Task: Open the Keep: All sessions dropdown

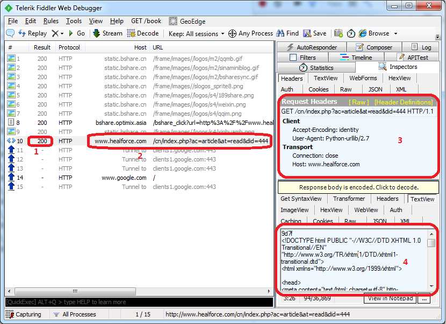Action: click(196, 33)
